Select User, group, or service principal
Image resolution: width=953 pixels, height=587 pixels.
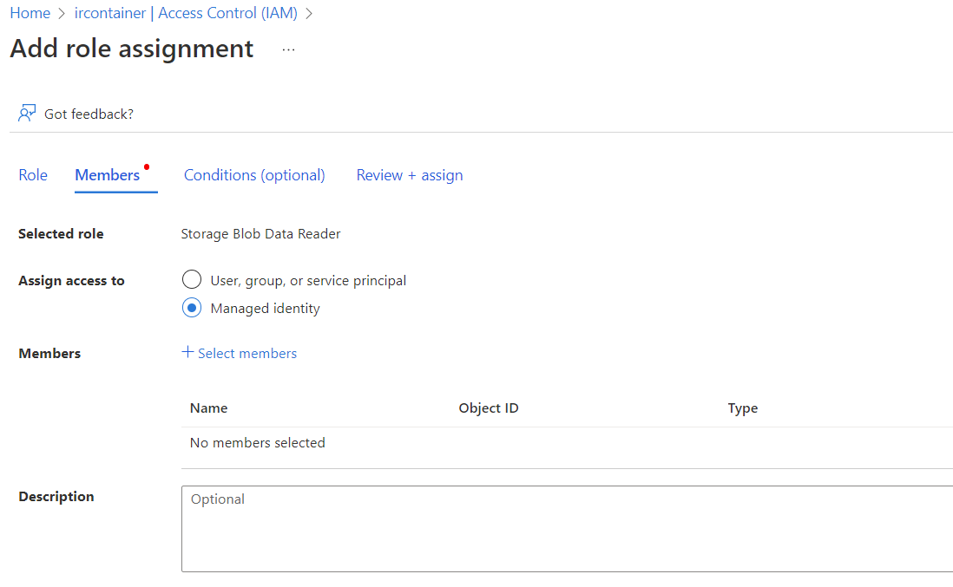click(x=192, y=280)
